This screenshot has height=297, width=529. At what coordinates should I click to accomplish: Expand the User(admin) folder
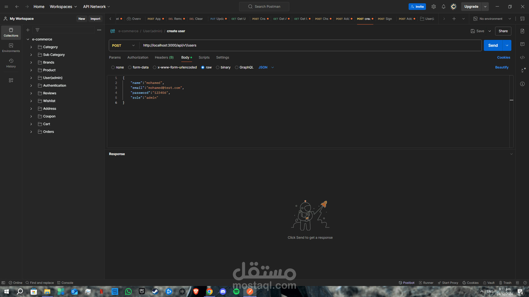click(x=31, y=78)
